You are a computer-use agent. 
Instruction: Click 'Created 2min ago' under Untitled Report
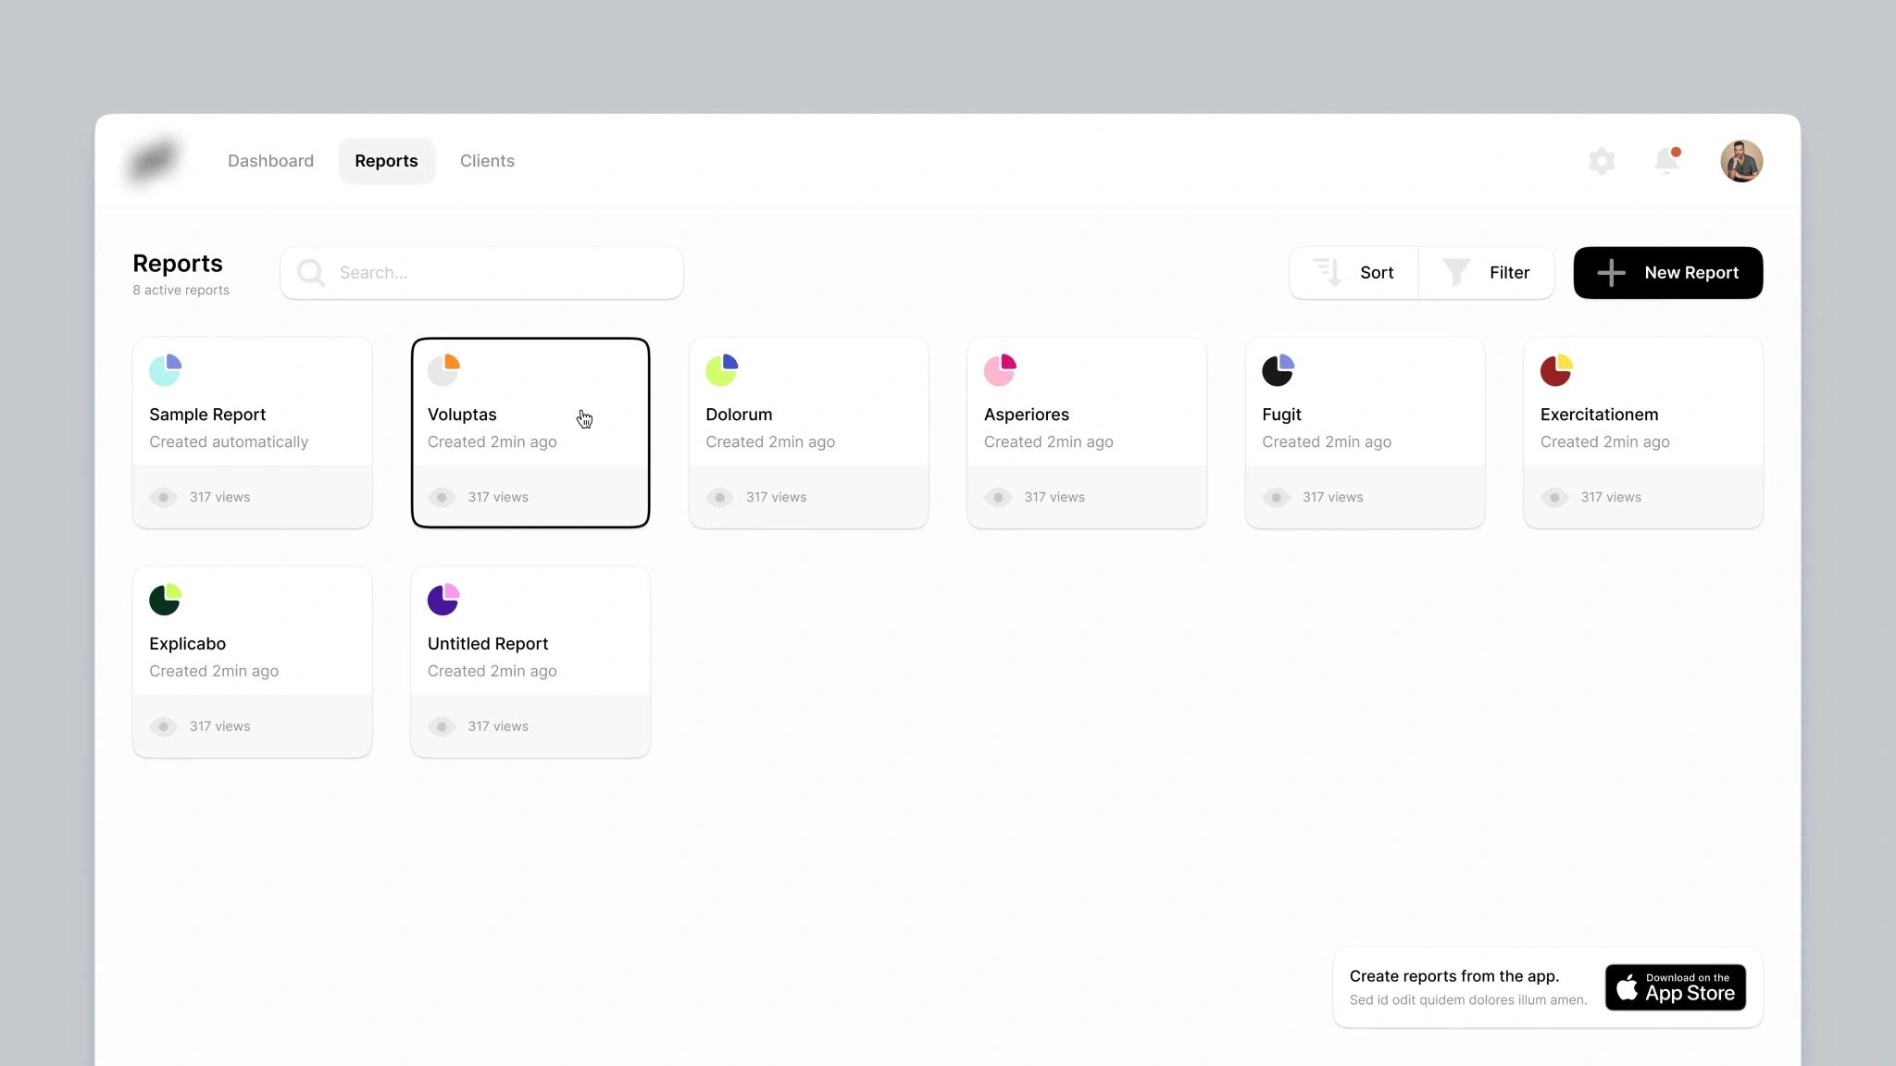(x=492, y=672)
